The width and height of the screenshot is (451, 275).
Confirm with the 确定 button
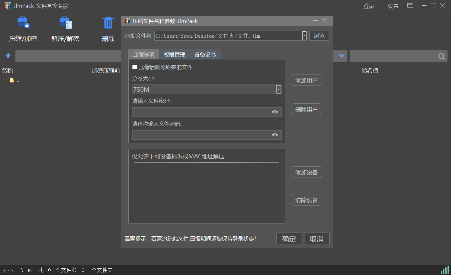pos(289,239)
